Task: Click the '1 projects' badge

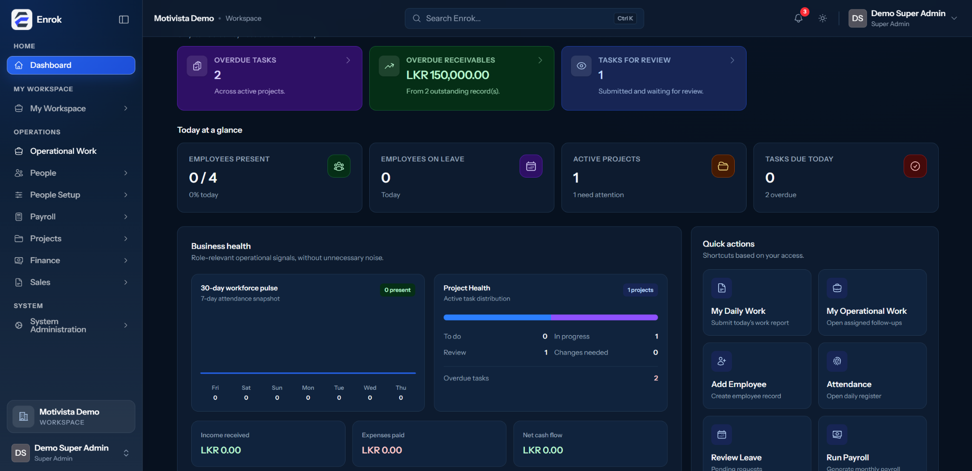Action: pyautogui.click(x=640, y=290)
